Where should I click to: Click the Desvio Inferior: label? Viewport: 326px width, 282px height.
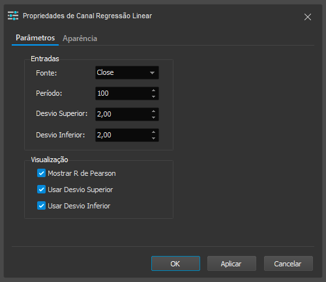[x=61, y=135]
